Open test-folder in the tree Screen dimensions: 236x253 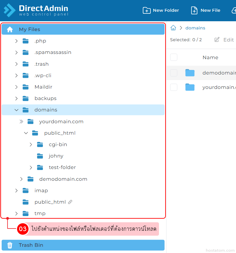pyautogui.click(x=62, y=167)
